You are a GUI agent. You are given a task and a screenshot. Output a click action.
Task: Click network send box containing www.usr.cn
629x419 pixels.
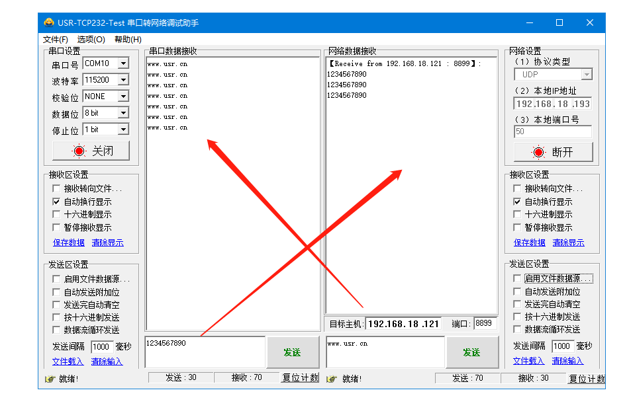pyautogui.click(x=385, y=352)
